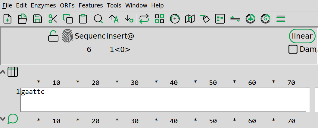The height and width of the screenshot is (128, 318).
Task: Open the Enzymes menu
Action: (43, 5)
